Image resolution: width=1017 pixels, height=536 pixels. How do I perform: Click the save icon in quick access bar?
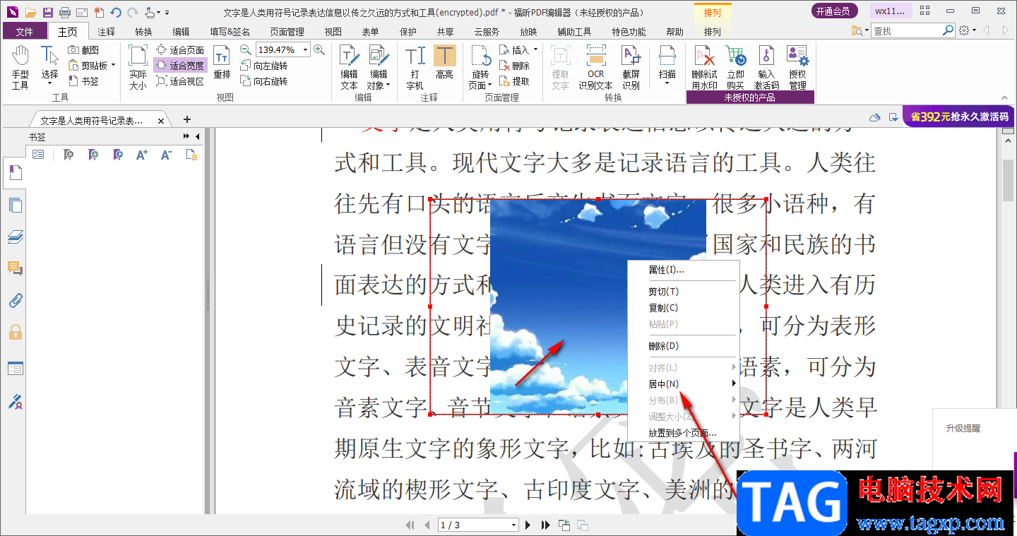[x=47, y=12]
